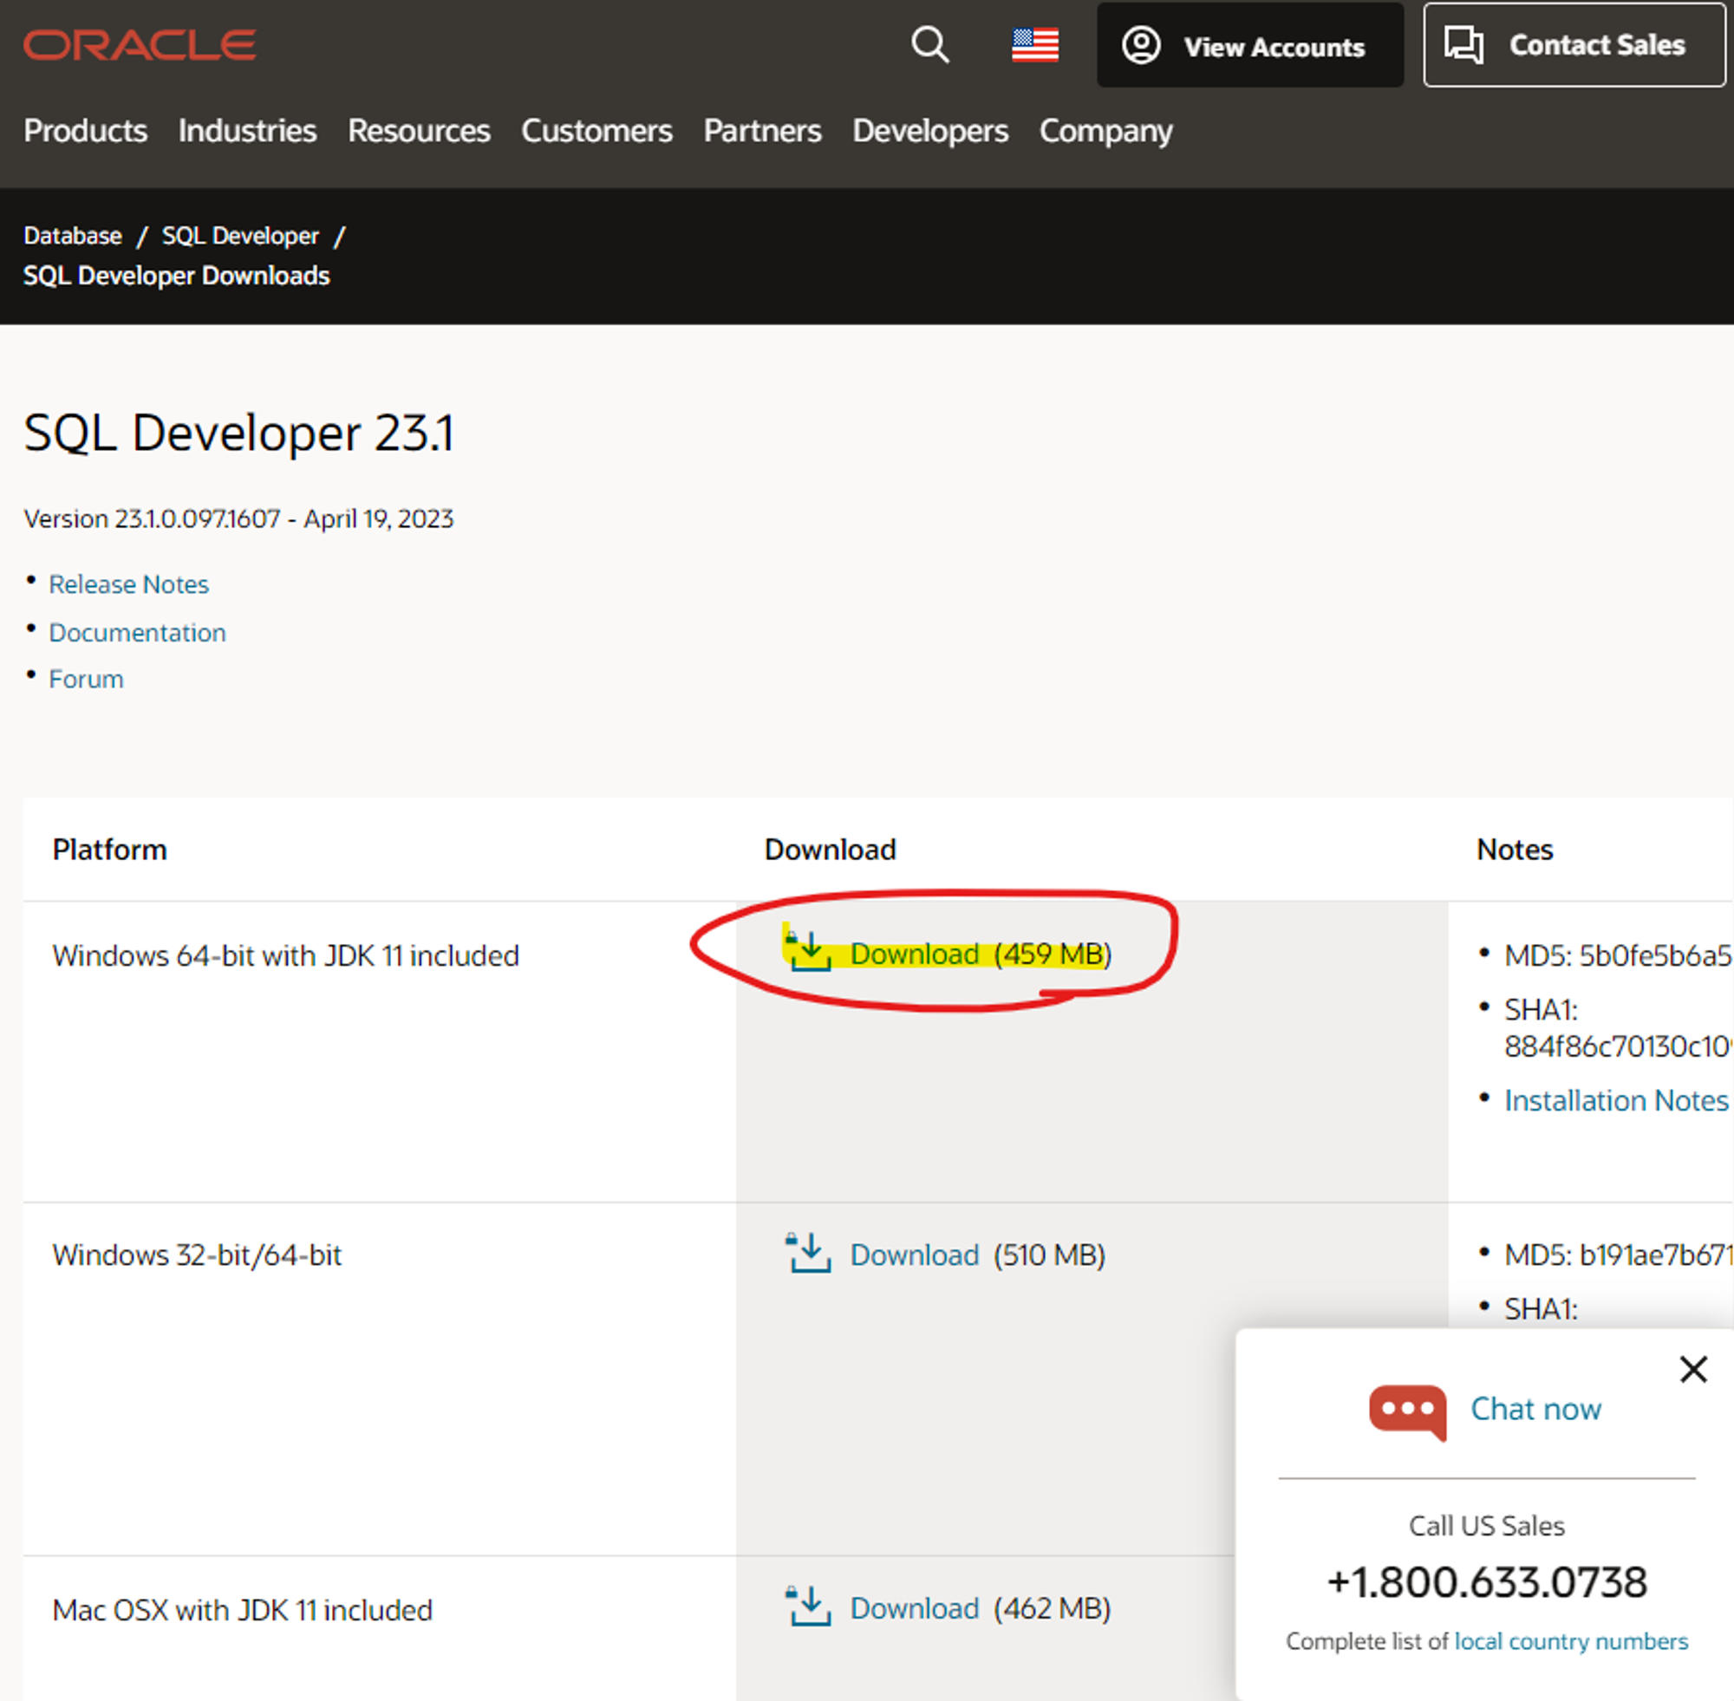
Task: Click the Oracle logo
Action: click(140, 45)
